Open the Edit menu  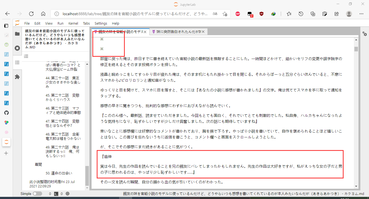coord(37,24)
